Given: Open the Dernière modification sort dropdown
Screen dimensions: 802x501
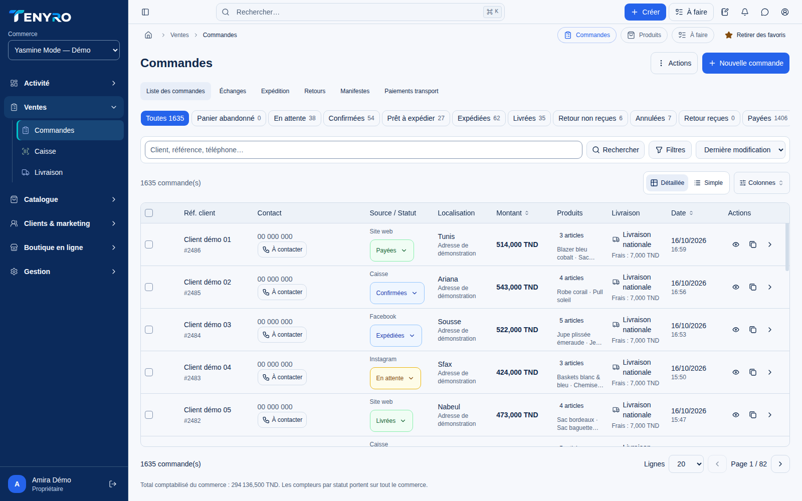Looking at the screenshot, I should coord(740,150).
